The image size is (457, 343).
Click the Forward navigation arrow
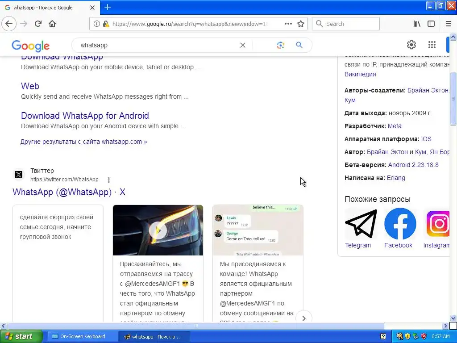click(x=24, y=24)
